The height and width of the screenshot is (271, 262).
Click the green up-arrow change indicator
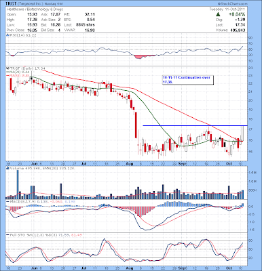[218, 14]
